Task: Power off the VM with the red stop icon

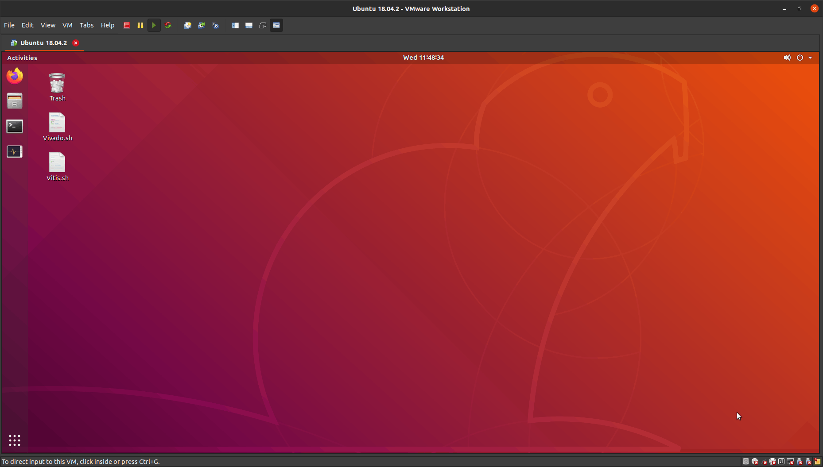Action: [x=127, y=25]
